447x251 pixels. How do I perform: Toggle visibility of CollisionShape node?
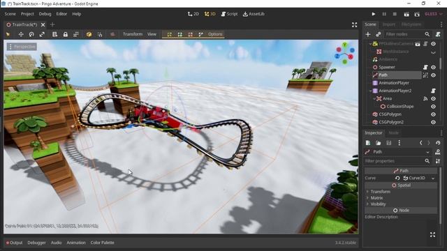433,107
